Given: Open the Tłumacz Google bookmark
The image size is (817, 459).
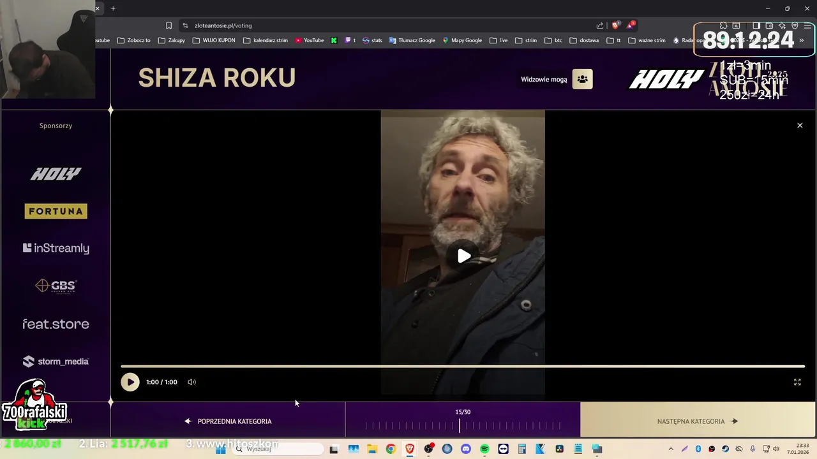Looking at the screenshot, I should [412, 40].
